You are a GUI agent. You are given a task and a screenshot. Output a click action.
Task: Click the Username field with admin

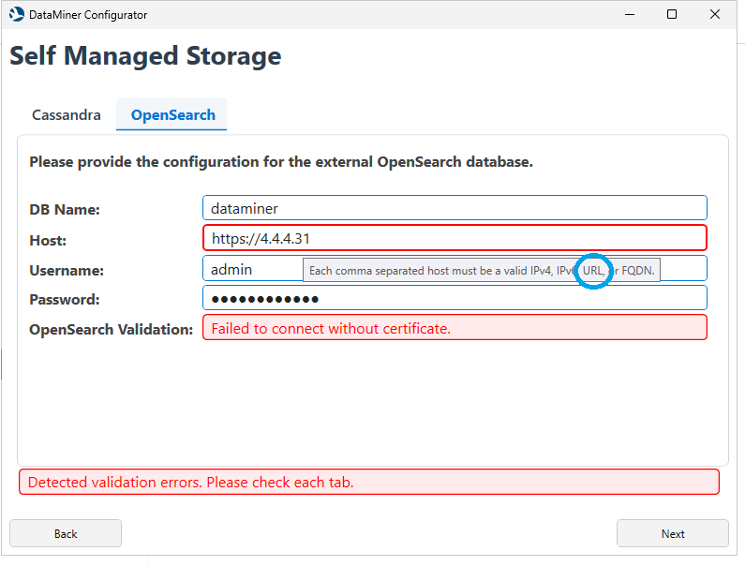coord(251,269)
